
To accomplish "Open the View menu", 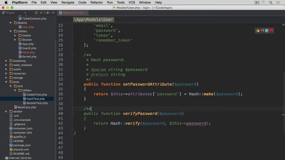I will tap(53, 2).
